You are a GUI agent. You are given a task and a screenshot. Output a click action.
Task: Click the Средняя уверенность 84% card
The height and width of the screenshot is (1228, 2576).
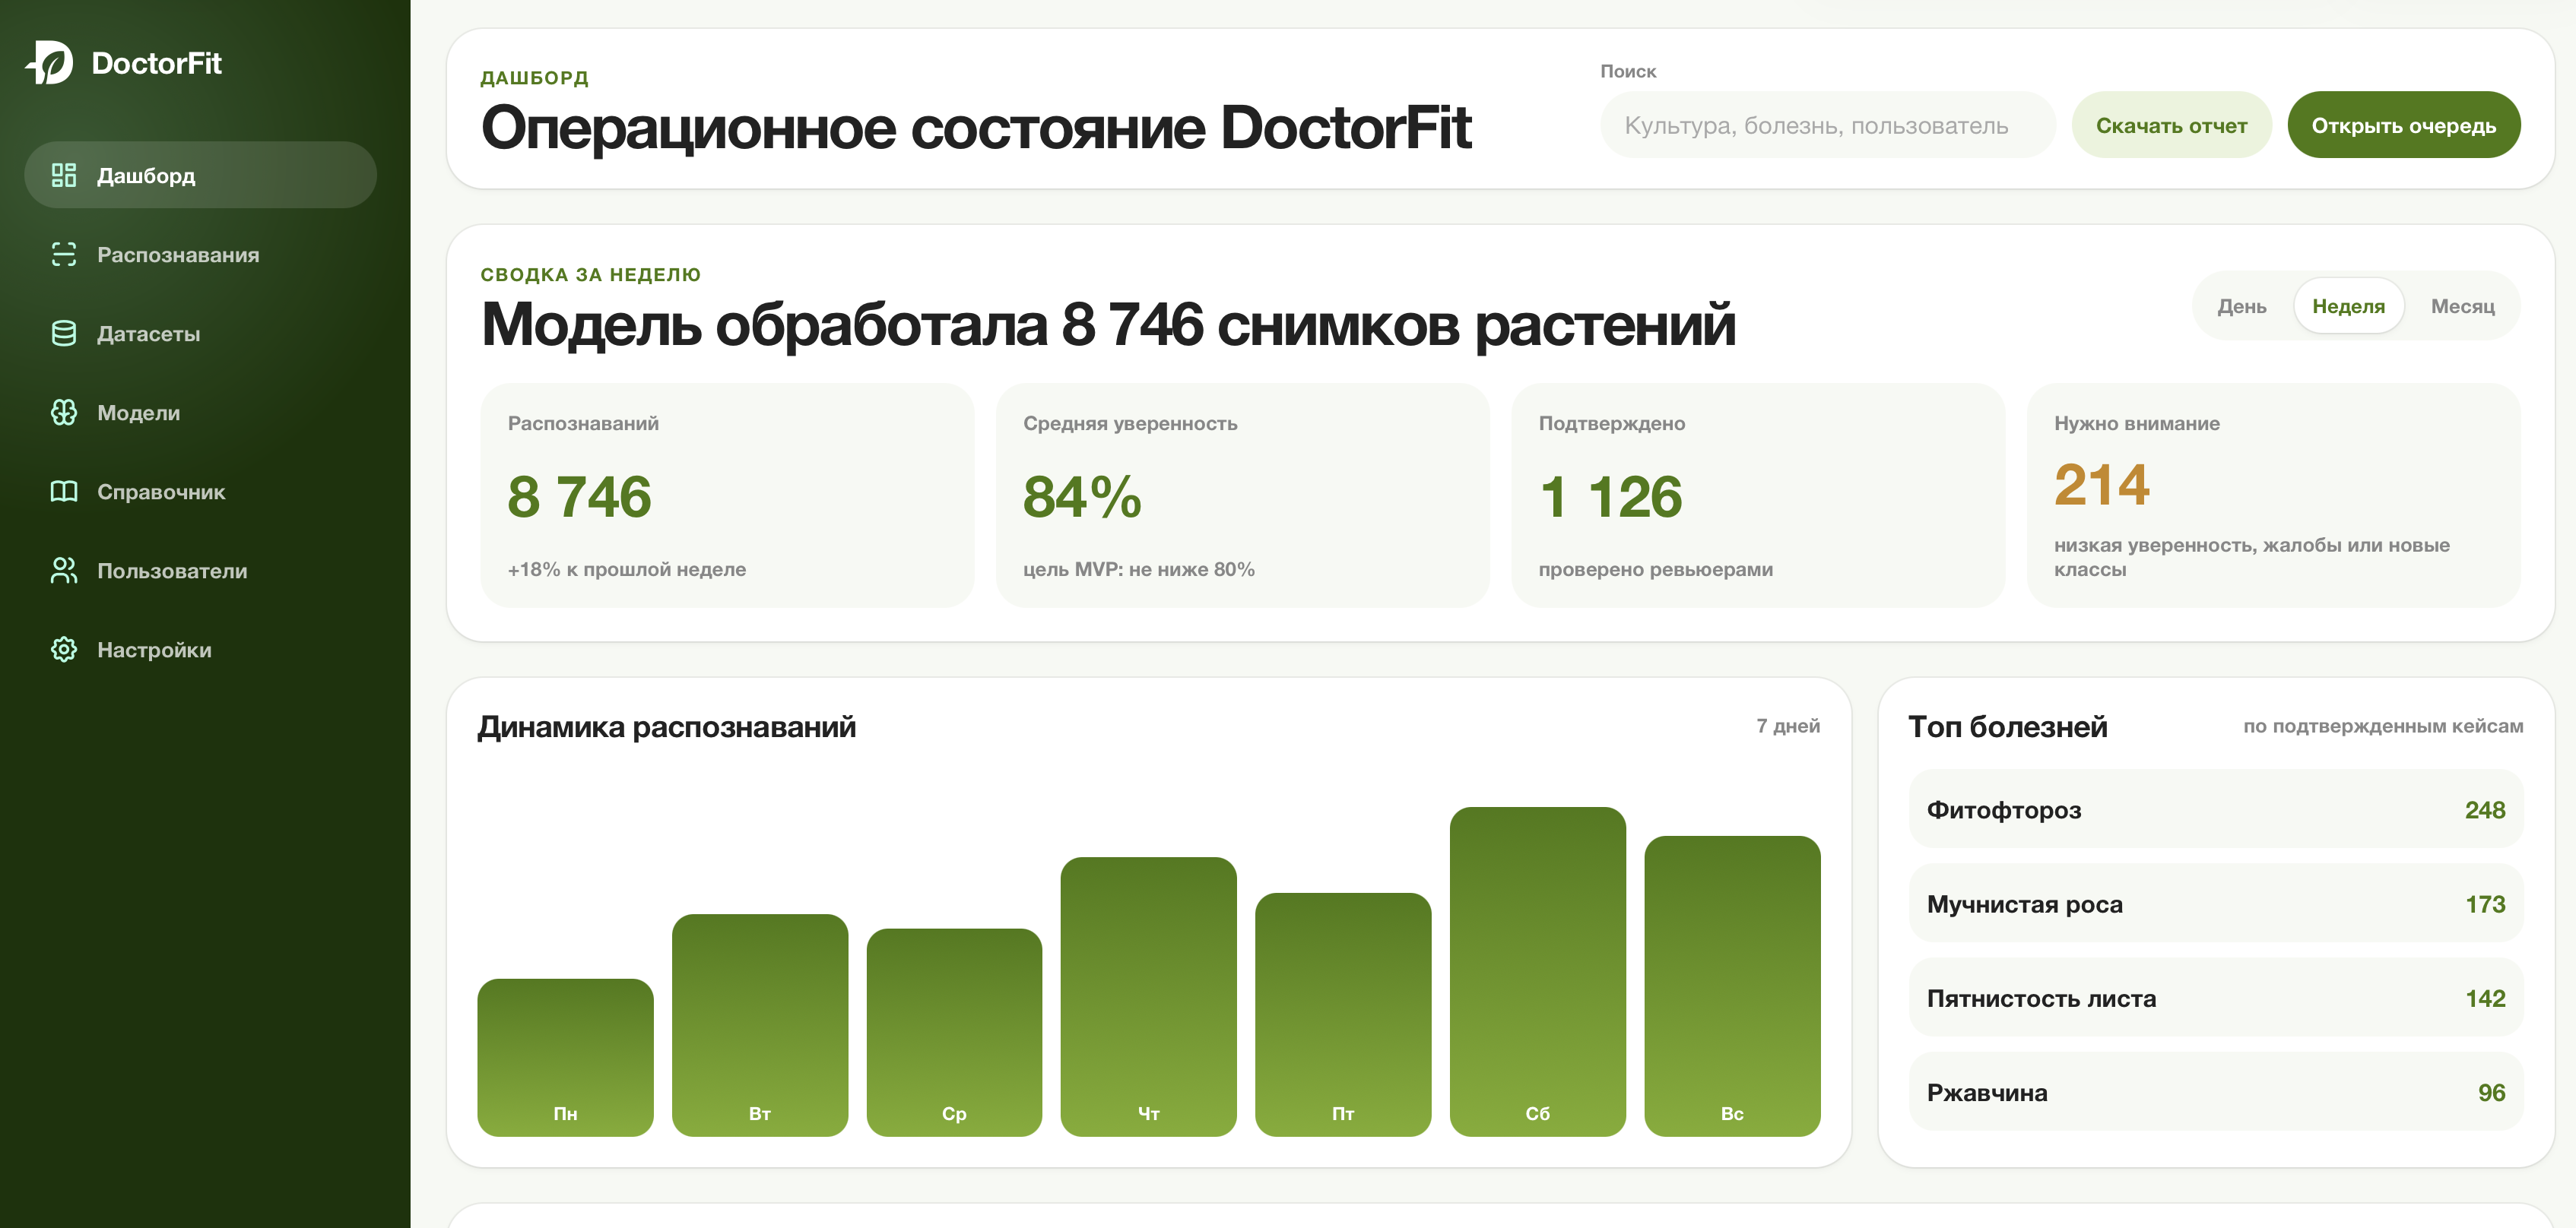(x=1242, y=495)
